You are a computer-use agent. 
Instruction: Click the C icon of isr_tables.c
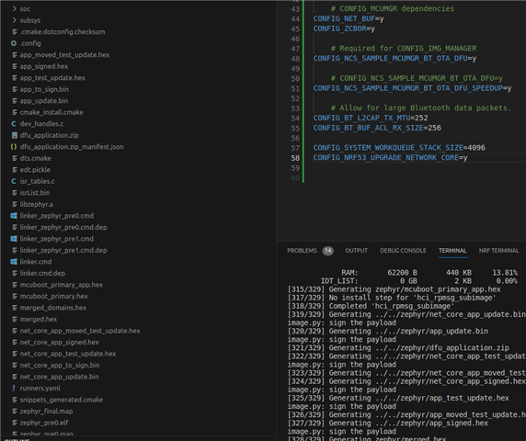(14, 181)
